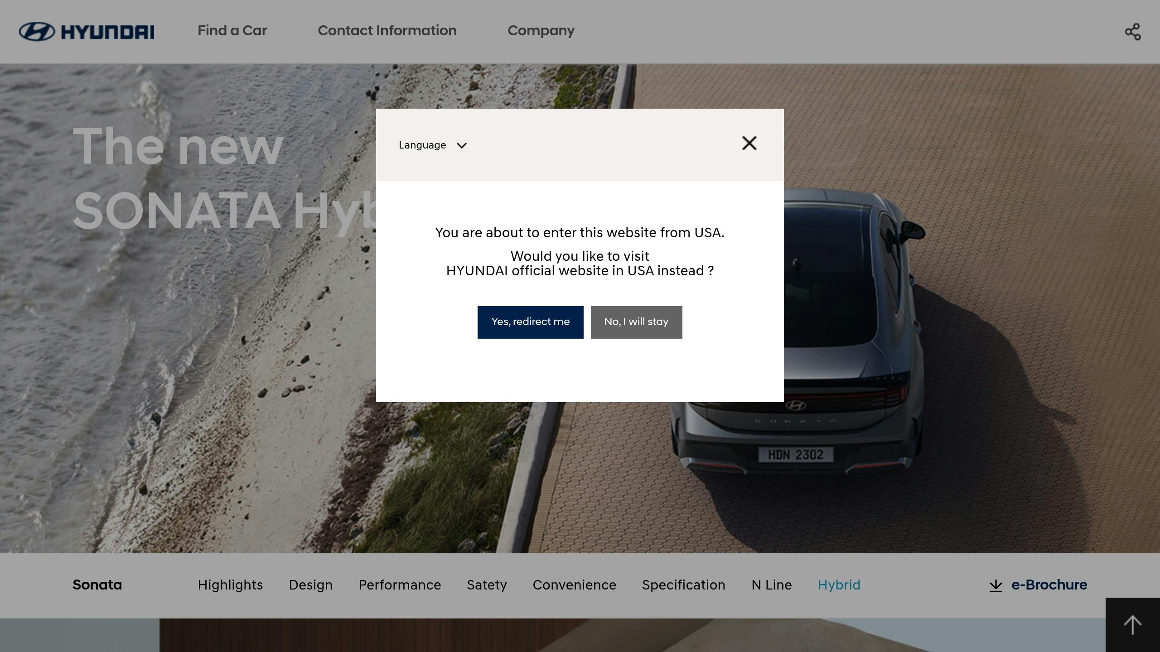
Task: Select the Performance tab
Action: [x=400, y=585]
